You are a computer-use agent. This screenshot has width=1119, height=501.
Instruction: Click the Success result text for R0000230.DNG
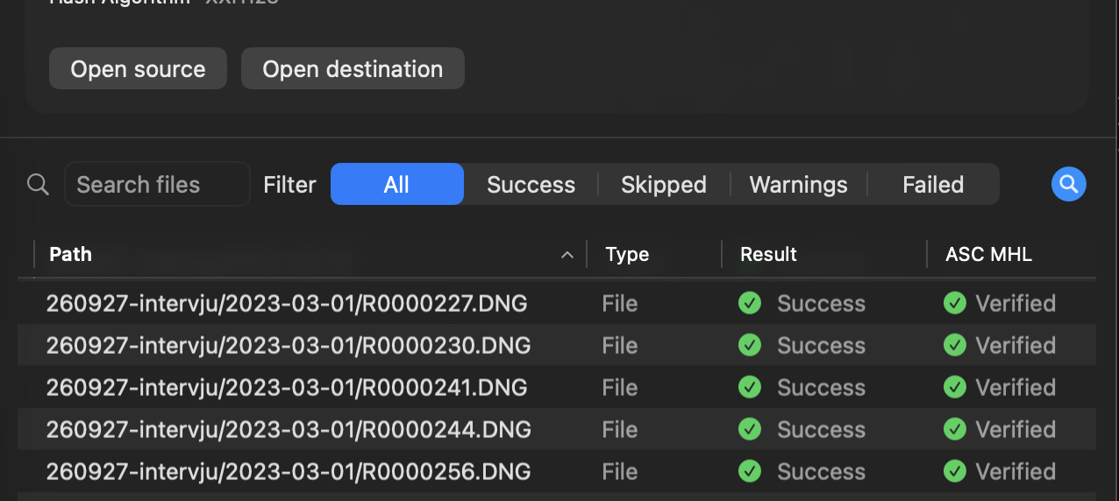(821, 345)
